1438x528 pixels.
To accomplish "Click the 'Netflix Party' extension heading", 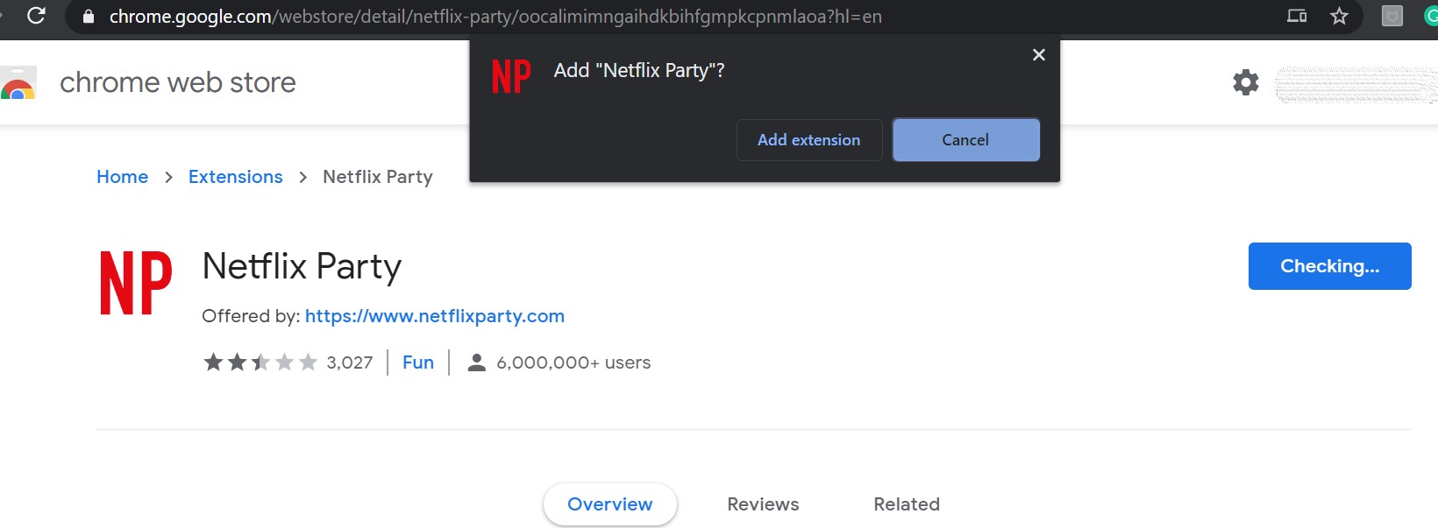I will point(302,266).
